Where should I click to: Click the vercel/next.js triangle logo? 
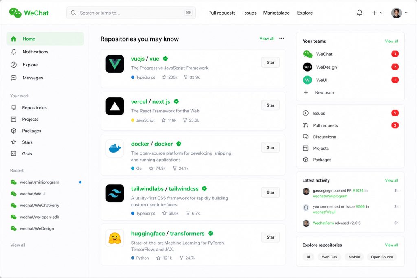[x=114, y=106]
